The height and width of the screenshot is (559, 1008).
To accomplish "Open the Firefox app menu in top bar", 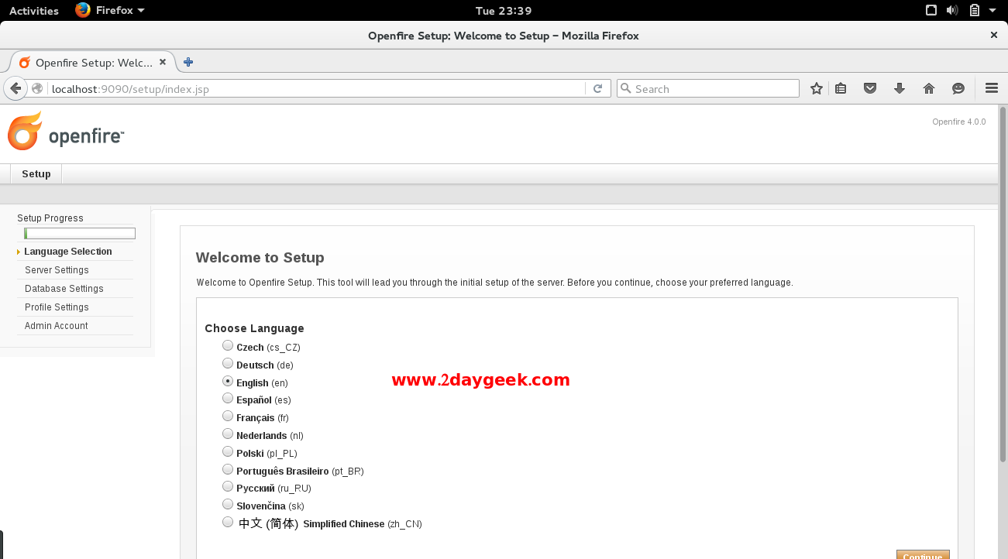I will [111, 10].
